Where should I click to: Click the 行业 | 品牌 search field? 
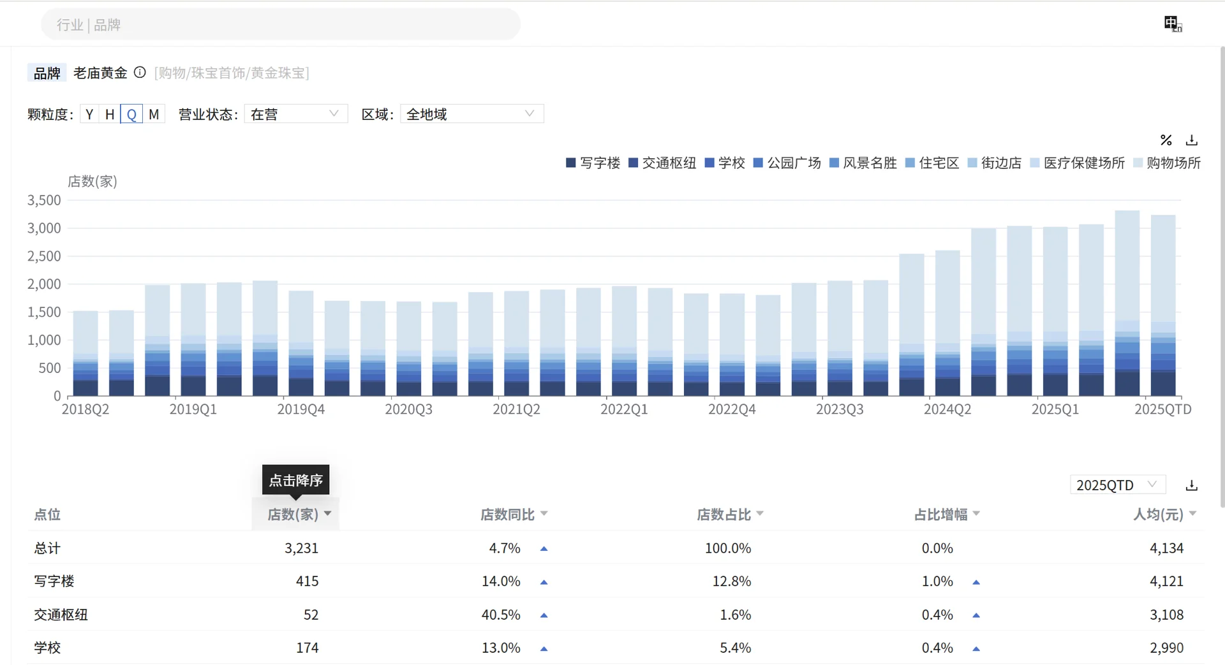click(x=281, y=24)
